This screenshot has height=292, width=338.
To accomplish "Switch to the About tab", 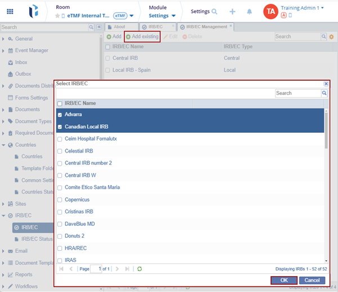I will pos(119,27).
